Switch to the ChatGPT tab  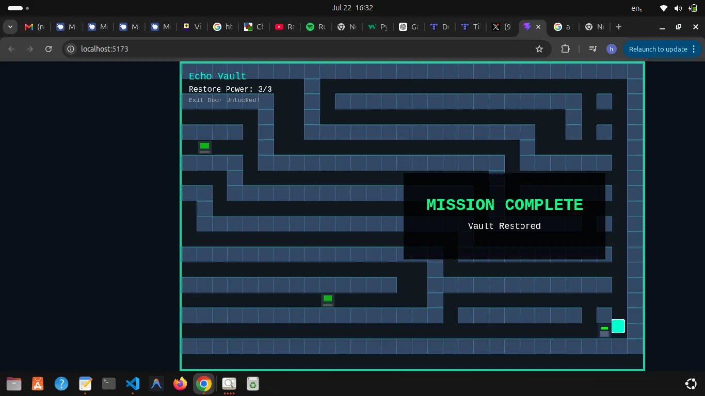(408, 27)
